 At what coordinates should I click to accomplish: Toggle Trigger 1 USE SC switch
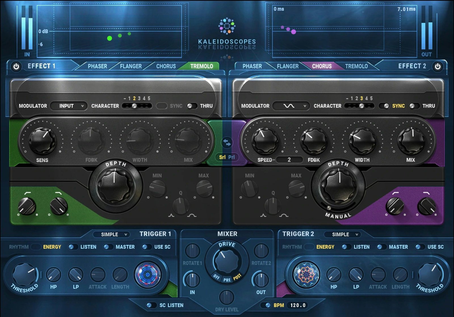point(146,247)
